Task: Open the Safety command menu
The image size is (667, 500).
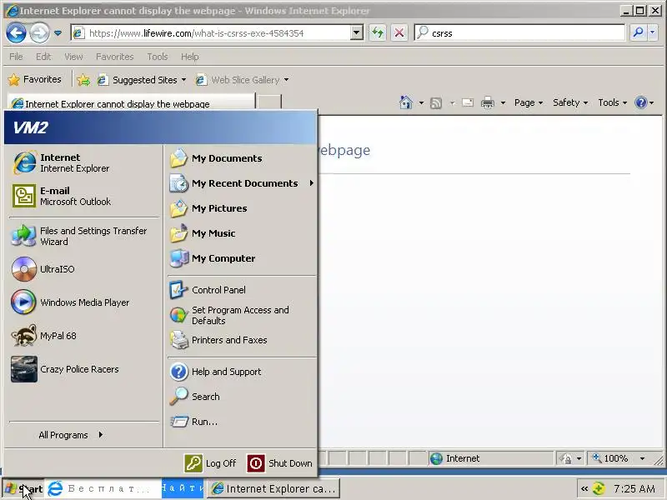Action: pyautogui.click(x=570, y=102)
